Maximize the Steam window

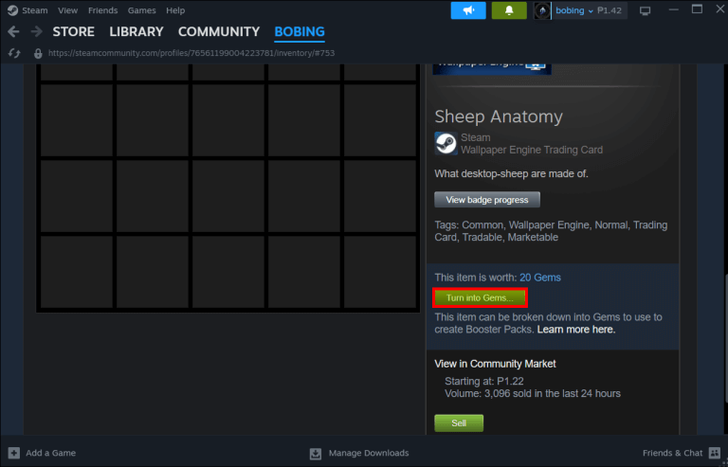point(697,9)
